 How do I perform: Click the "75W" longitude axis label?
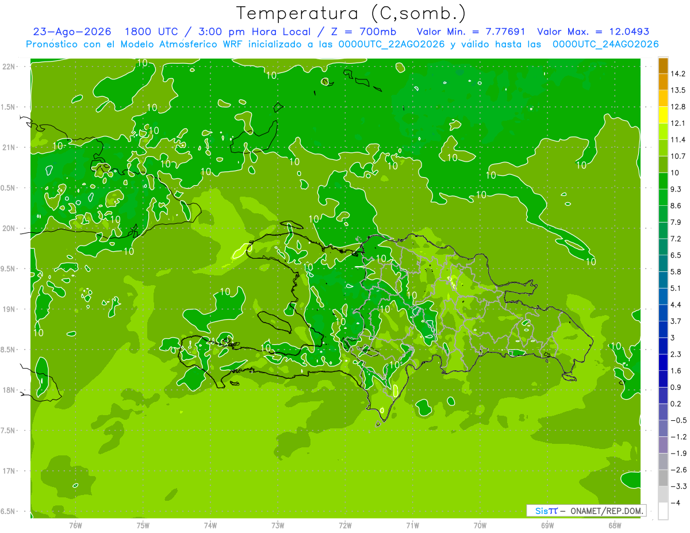(x=143, y=526)
